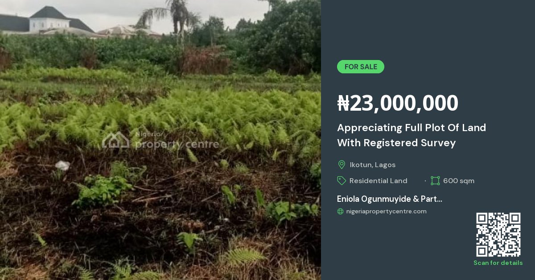
Task: Select the Appreciating Full Plot Of Land title
Action: (412, 135)
